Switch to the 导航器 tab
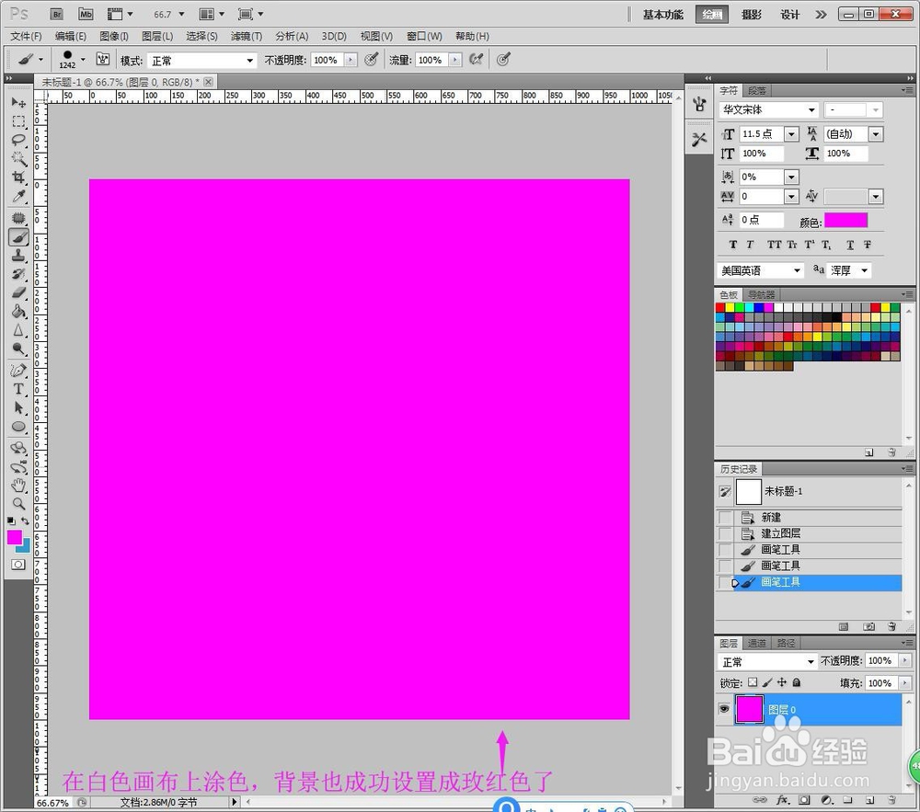Image resolution: width=920 pixels, height=812 pixels. coord(762,294)
